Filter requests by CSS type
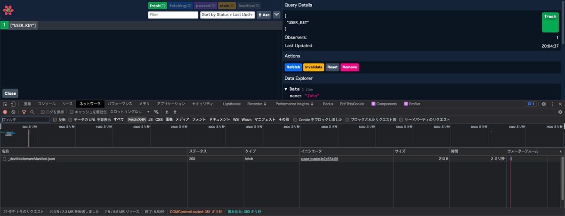565x216 pixels. (x=159, y=120)
